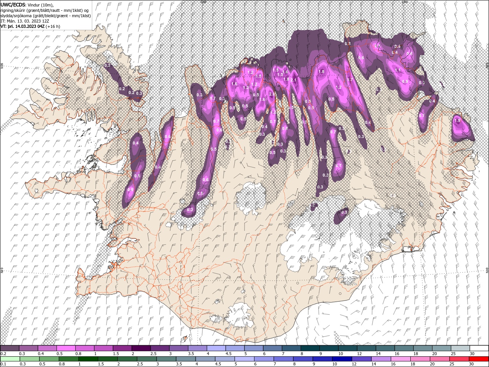Viewport: 489px width, 367px height.
Task: Pick the upper legend swatch between 25 and 30
Action: (460, 348)
